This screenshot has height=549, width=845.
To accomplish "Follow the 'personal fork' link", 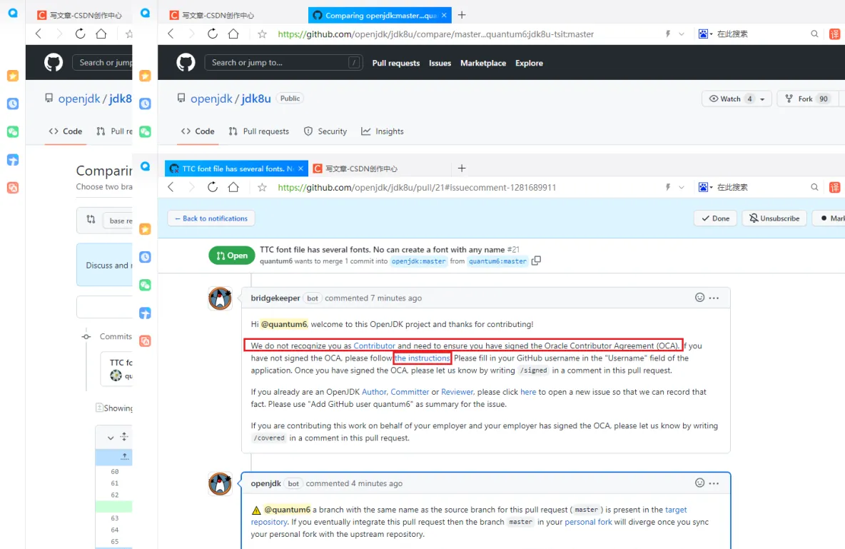I will click(589, 522).
